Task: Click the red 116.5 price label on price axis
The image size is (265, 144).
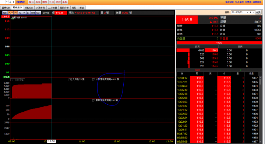Action: pyautogui.click(x=6, y=17)
